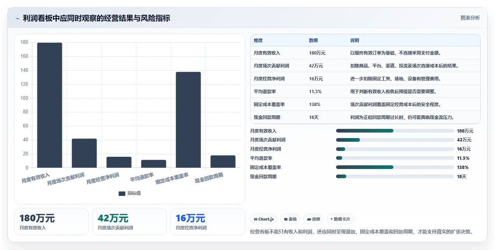Viewport: 495px width, 250px height.
Task: Click table cell 16万元
Action: (x=316, y=79)
